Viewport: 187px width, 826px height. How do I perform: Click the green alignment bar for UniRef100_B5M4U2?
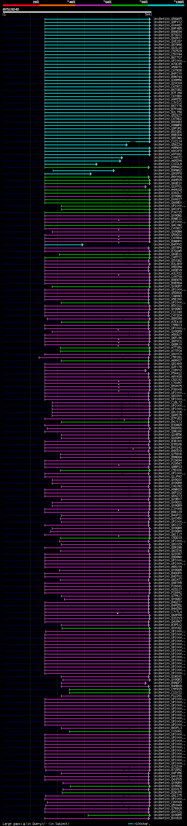click(97, 167)
